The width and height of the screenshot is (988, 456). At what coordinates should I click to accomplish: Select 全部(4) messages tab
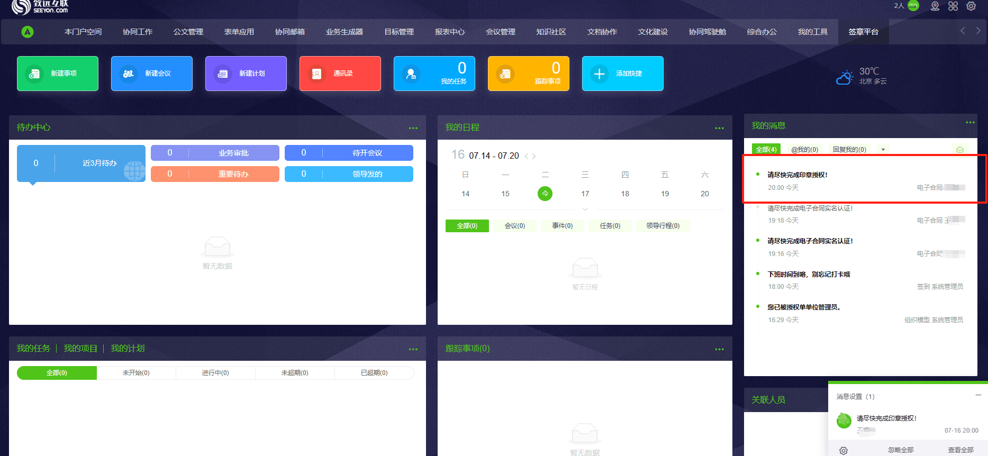click(x=766, y=150)
